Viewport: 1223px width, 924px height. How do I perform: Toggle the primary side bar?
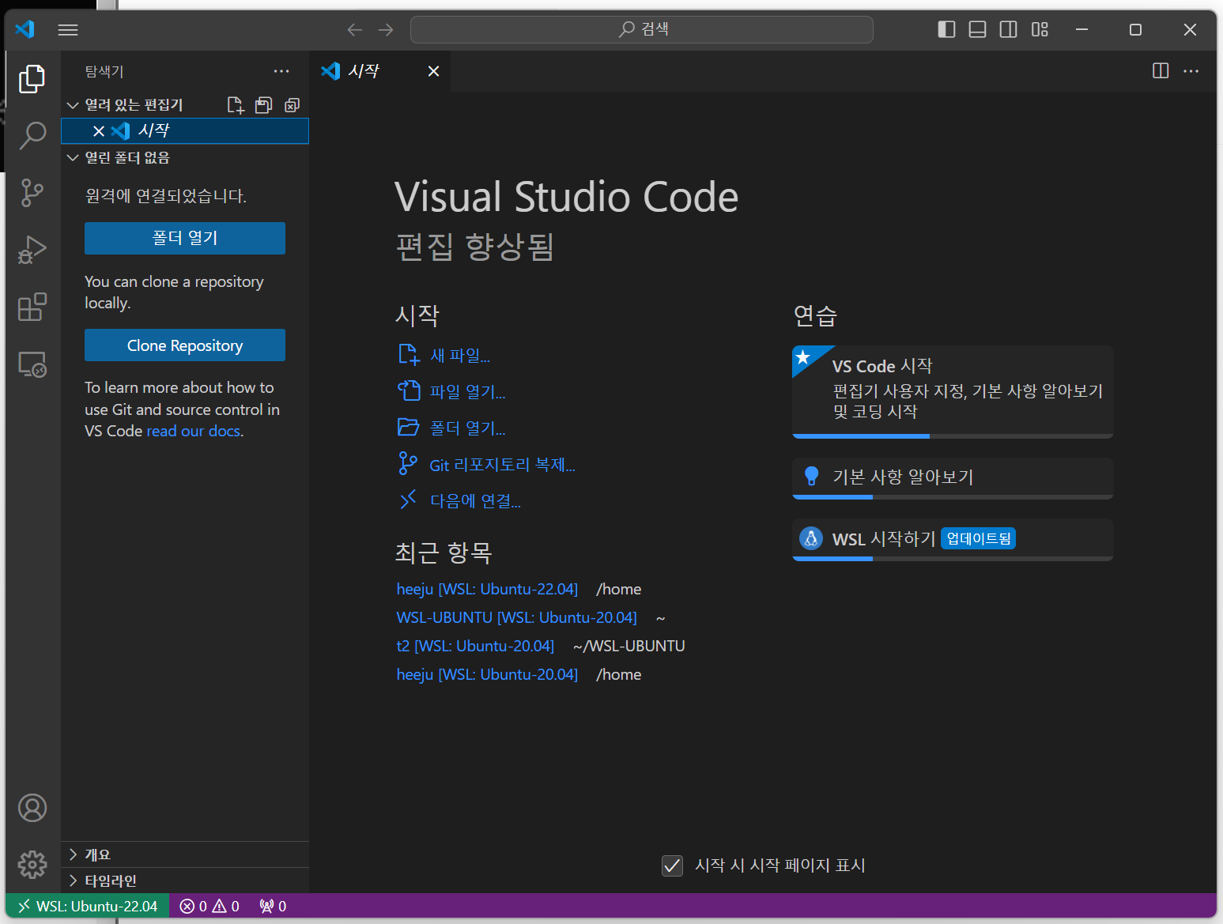click(946, 30)
